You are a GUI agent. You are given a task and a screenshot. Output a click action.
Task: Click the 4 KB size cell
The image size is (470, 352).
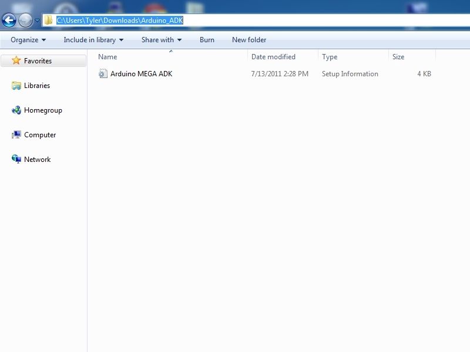click(424, 74)
